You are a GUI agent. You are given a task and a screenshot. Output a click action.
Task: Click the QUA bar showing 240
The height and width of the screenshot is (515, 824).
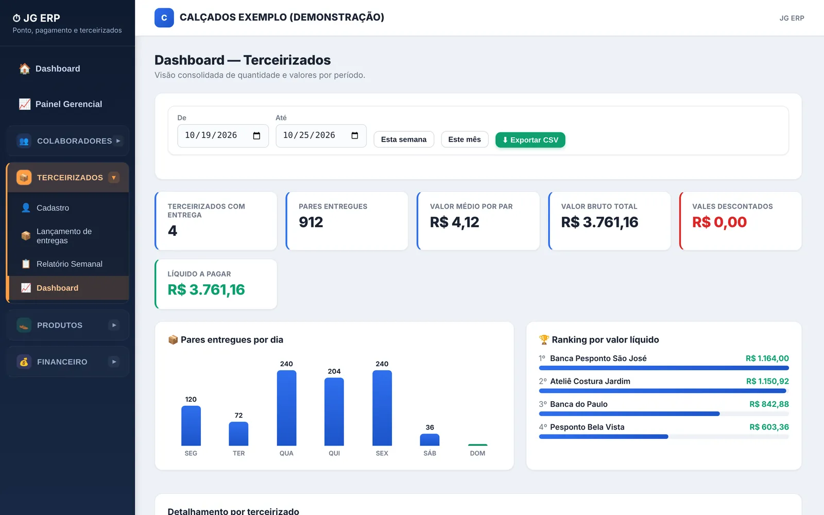pyautogui.click(x=286, y=408)
